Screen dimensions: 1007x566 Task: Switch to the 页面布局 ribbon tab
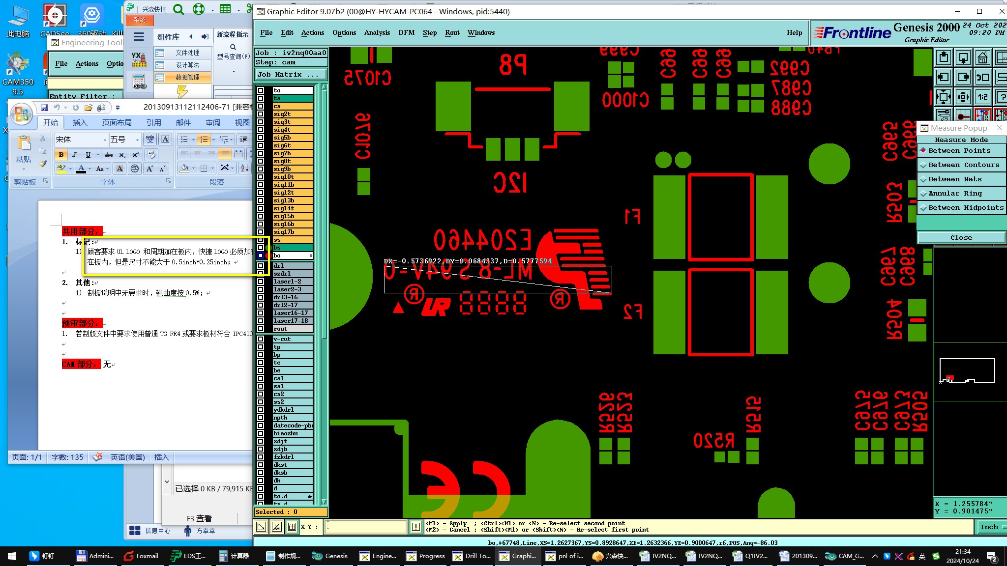117,122
